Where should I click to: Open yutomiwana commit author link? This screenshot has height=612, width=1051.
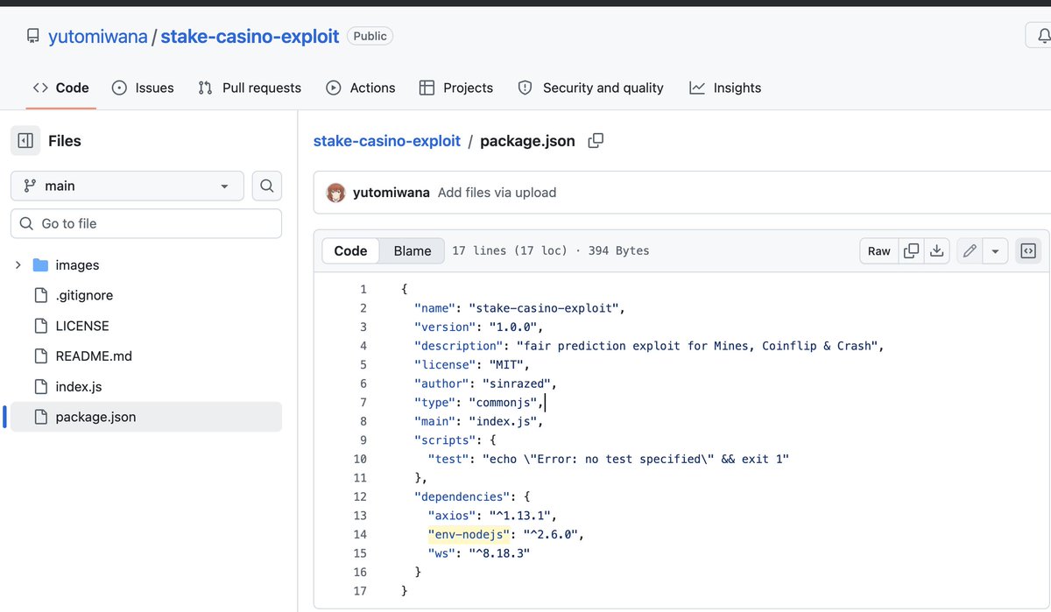(x=391, y=193)
